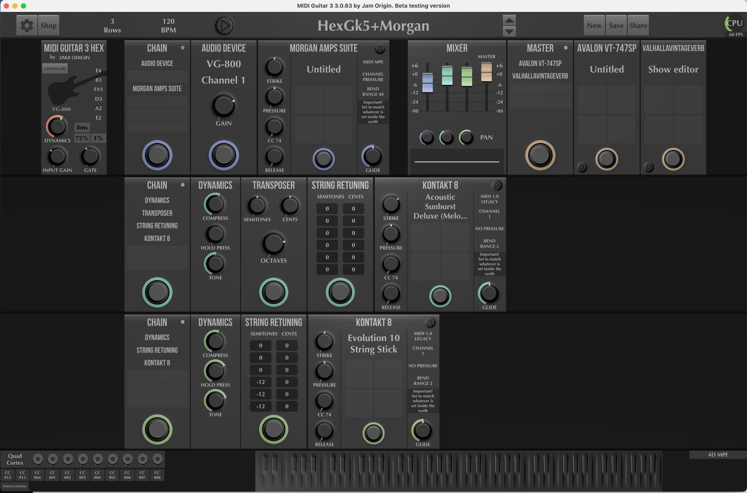Click the Avalon VT-747SP plugin editor icon
Viewport: 747px width, 493px height.
click(582, 168)
